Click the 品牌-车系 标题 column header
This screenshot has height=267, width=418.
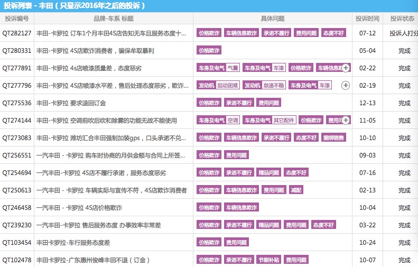tap(114, 19)
